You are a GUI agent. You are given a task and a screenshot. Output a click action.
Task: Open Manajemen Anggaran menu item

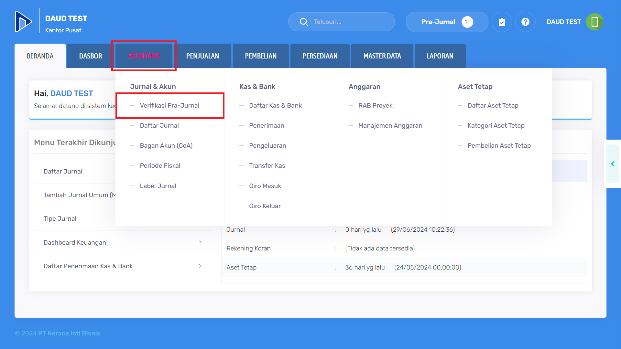click(x=390, y=125)
